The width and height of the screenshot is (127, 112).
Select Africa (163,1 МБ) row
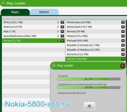[x=33, y=22]
